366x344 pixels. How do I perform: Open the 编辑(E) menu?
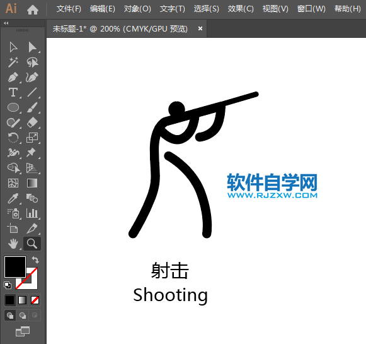(103, 9)
